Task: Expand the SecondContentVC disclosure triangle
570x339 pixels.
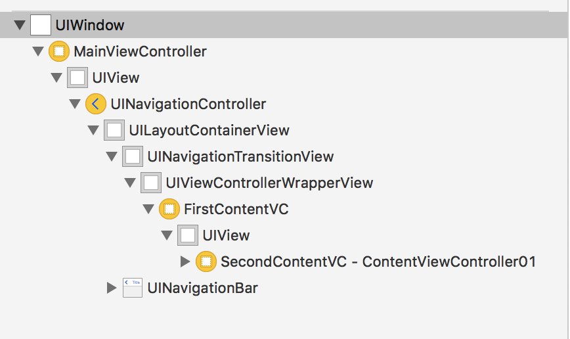Action: pyautogui.click(x=185, y=261)
